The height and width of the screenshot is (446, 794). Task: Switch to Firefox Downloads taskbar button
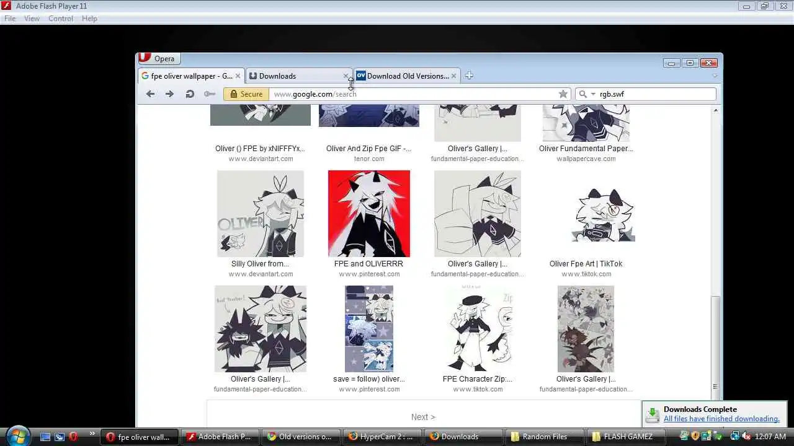click(463, 437)
